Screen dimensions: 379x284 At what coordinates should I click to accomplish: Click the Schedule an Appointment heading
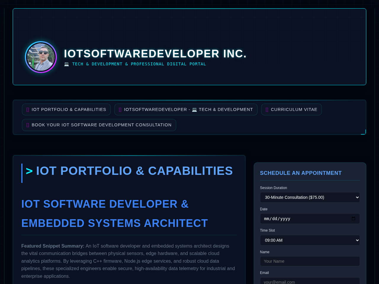[301, 173]
